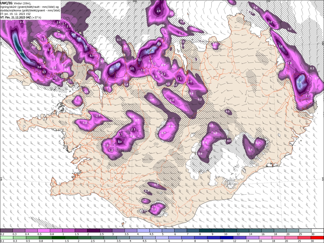The width and height of the screenshot is (324, 243).
Task: Click the 1.9 precipitation value on the map
Action: click(155, 76)
